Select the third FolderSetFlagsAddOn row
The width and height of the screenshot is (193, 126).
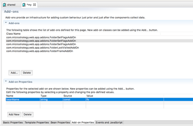click(100, 44)
